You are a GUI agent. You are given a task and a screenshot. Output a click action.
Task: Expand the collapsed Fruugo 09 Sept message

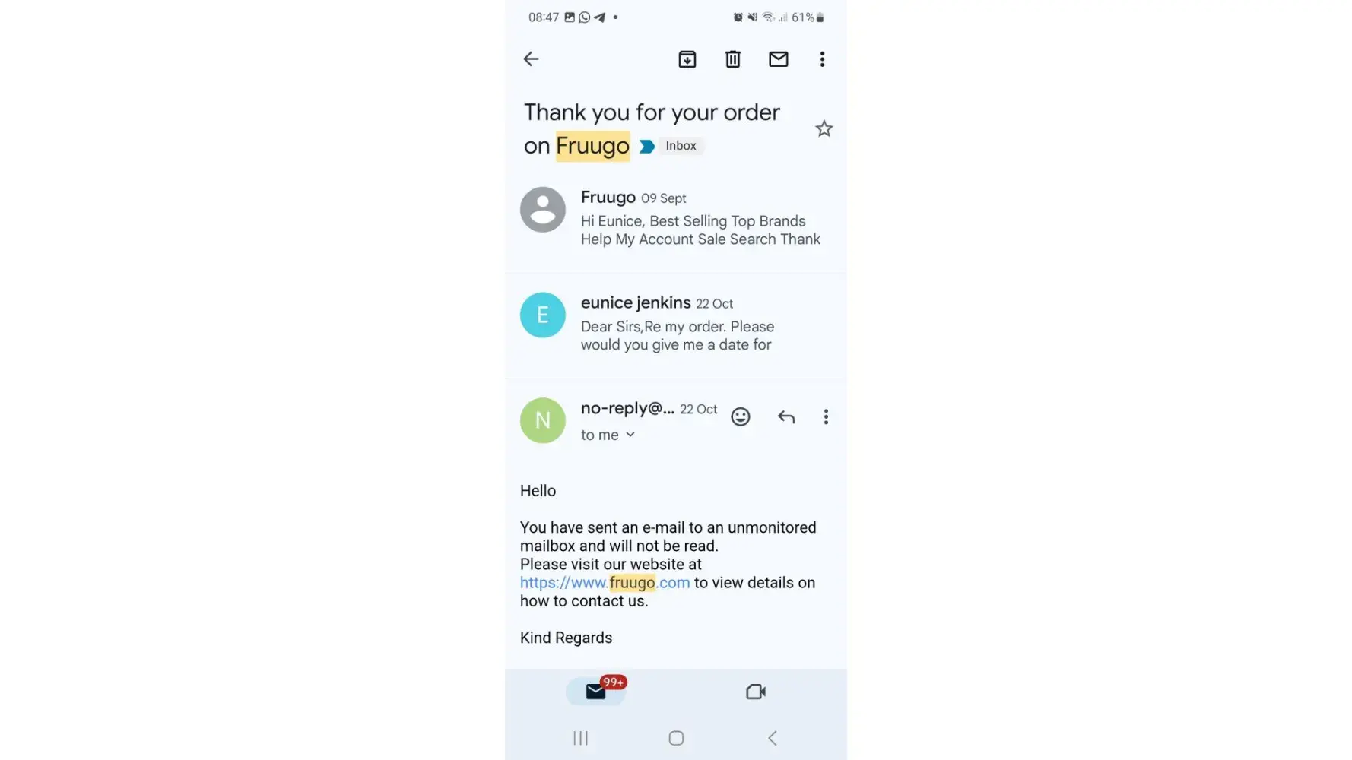[675, 218]
